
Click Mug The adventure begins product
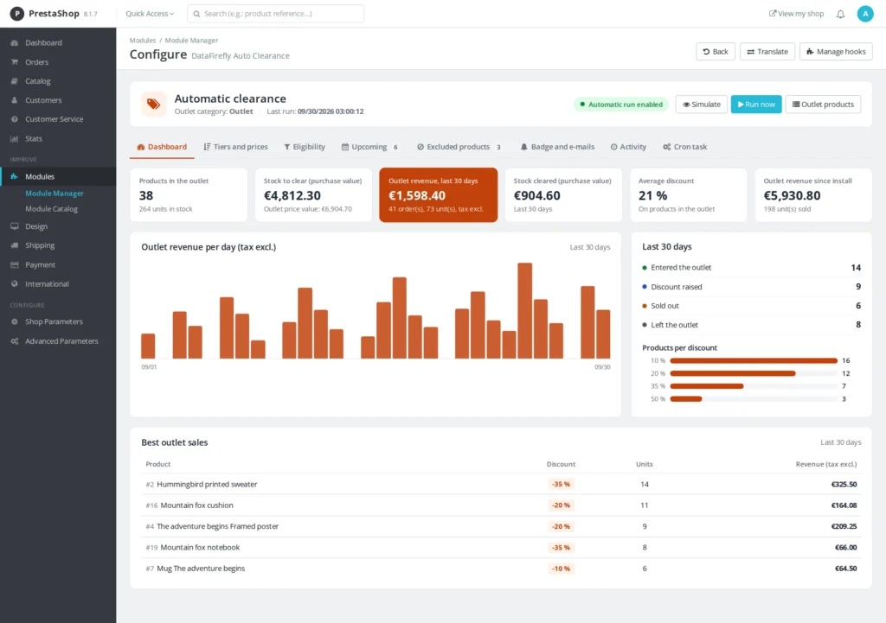tap(201, 569)
